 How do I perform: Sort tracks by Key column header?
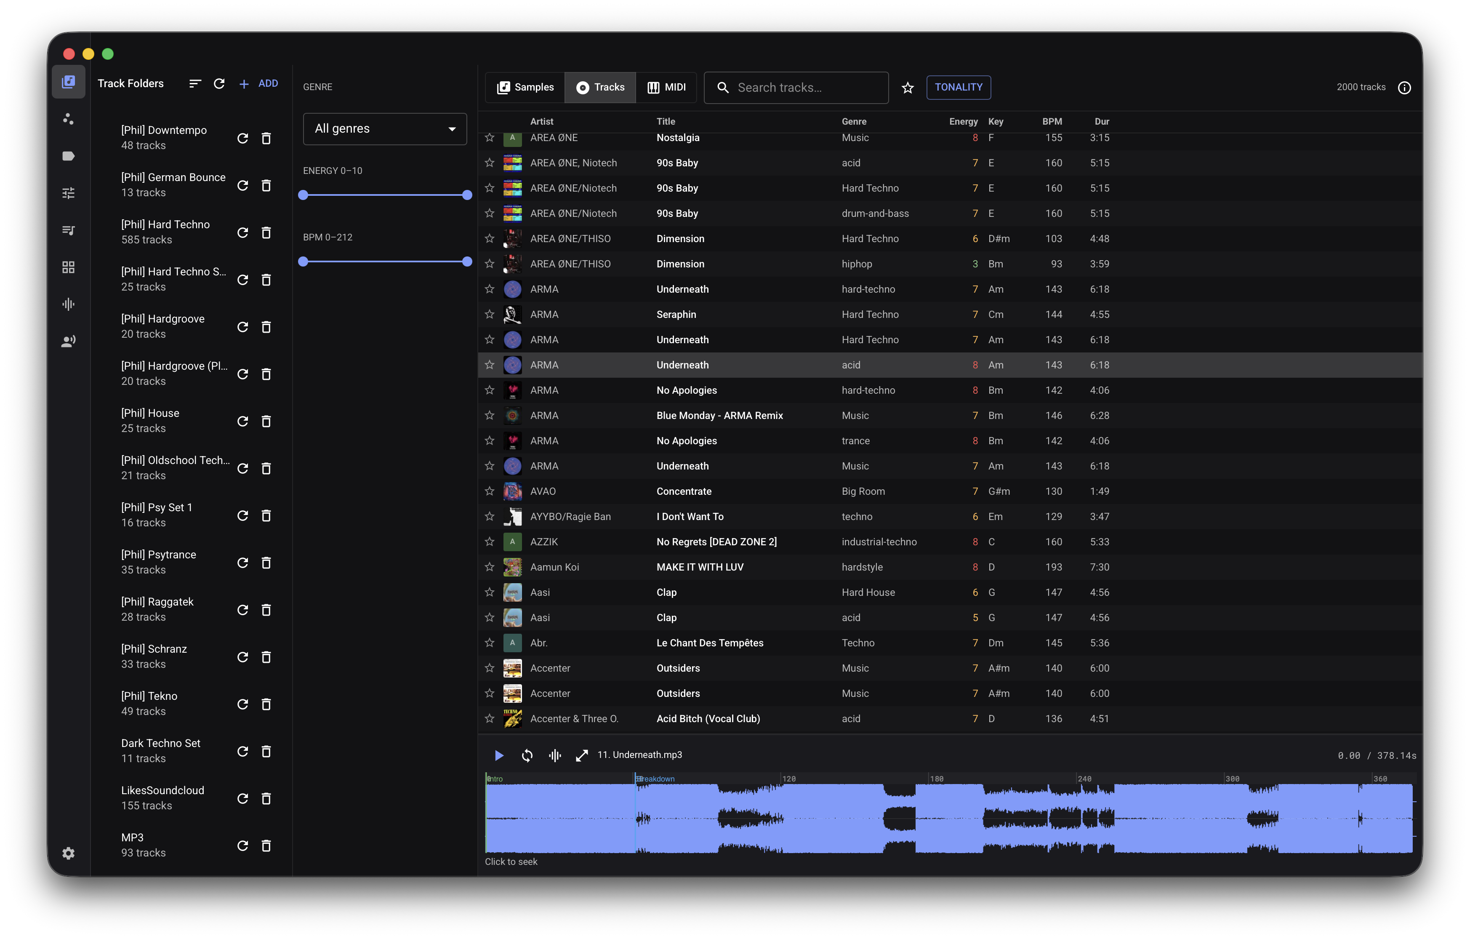pyautogui.click(x=995, y=122)
